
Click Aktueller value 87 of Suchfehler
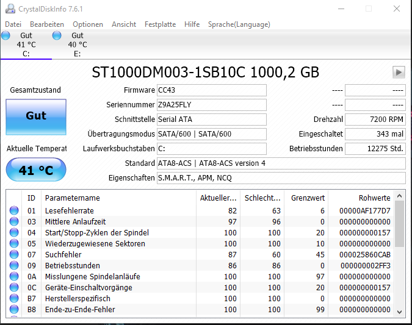[233, 255]
